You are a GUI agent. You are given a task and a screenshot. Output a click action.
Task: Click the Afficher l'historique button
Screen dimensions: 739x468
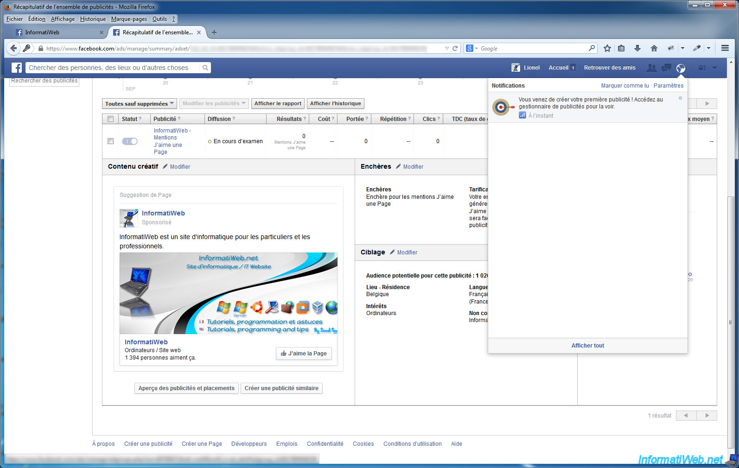(x=335, y=104)
